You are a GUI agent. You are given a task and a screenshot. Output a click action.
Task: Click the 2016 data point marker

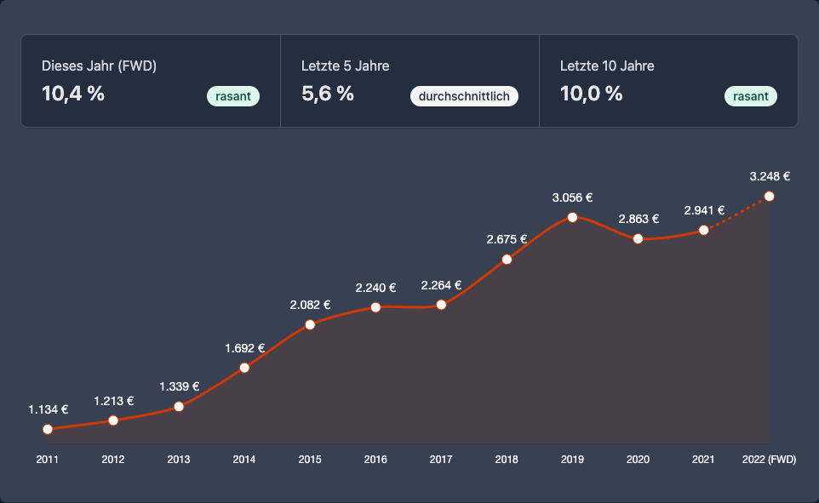(x=375, y=306)
